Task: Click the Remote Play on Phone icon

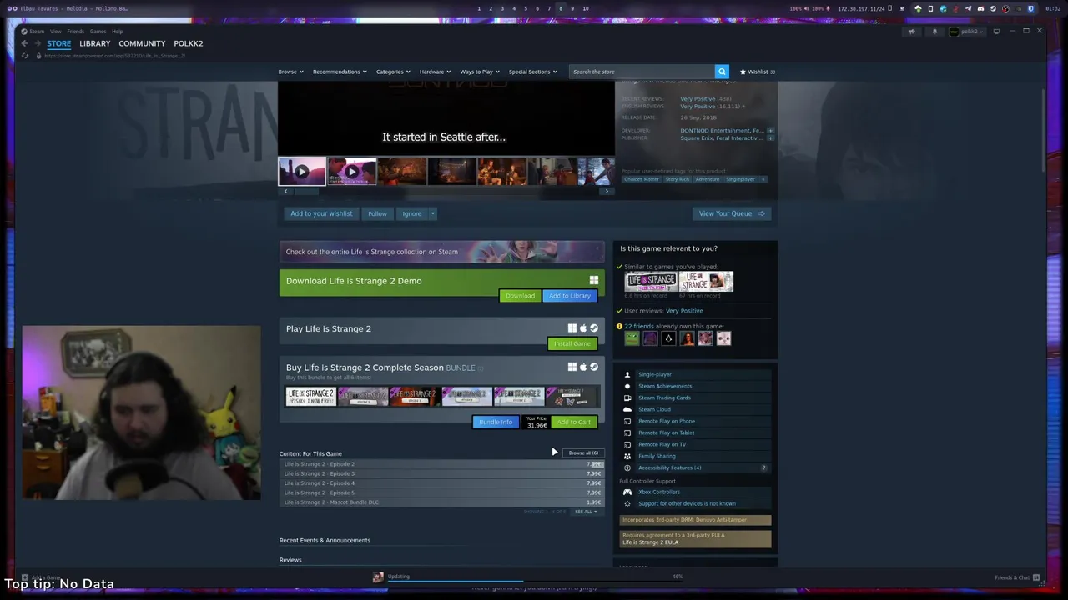Action: point(627,421)
